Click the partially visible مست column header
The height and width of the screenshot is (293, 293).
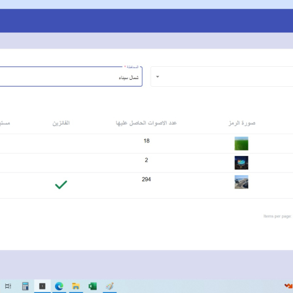click(5, 123)
